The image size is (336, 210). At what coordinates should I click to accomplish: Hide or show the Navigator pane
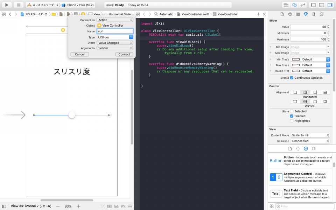click(x=313, y=5)
